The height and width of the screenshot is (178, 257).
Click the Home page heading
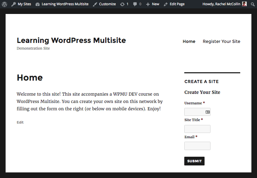(30, 77)
